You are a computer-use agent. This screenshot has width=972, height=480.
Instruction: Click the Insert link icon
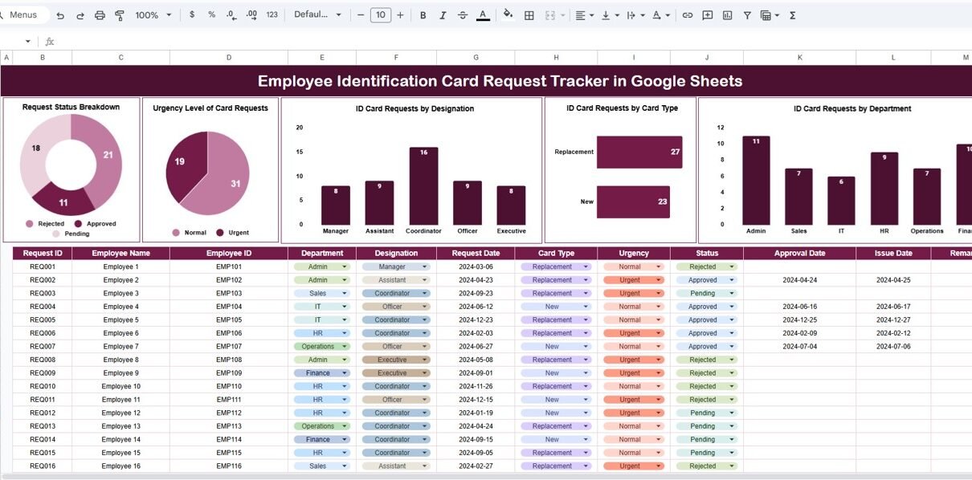click(688, 15)
